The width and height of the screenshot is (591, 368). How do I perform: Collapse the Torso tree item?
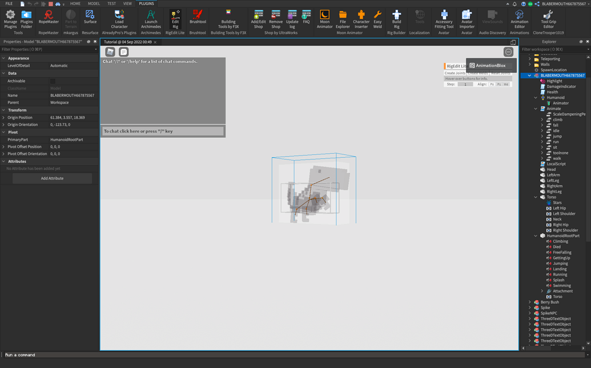(x=536, y=197)
